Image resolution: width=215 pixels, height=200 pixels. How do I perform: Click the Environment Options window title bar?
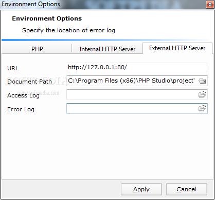pyautogui.click(x=103, y=4)
